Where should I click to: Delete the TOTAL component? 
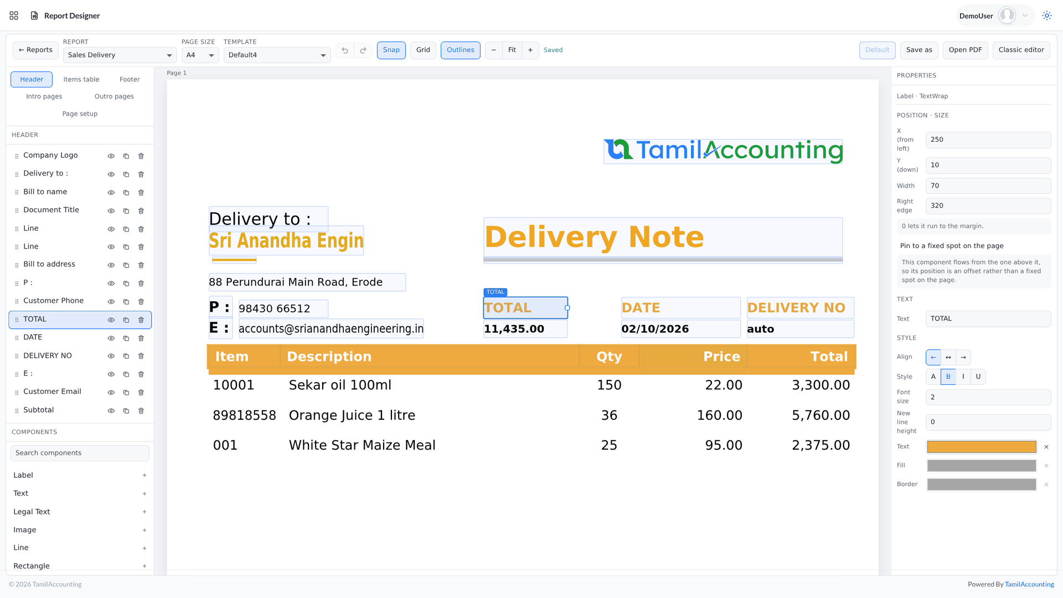pyautogui.click(x=141, y=320)
